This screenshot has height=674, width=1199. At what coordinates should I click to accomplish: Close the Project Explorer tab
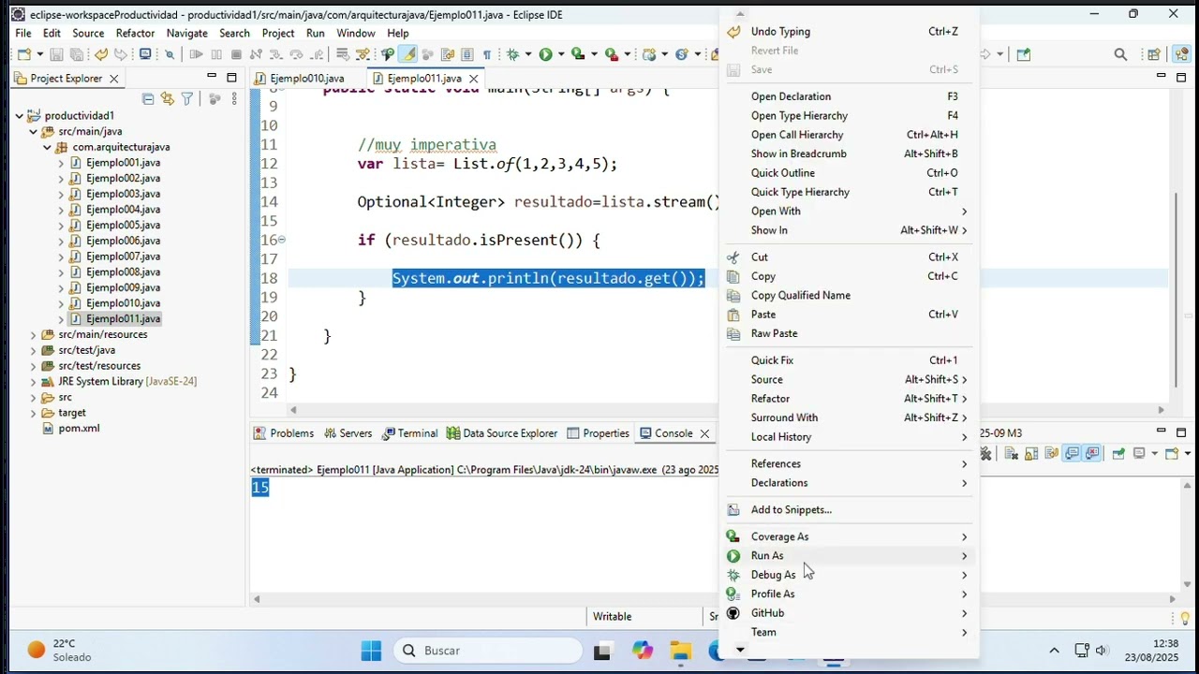[x=114, y=79]
